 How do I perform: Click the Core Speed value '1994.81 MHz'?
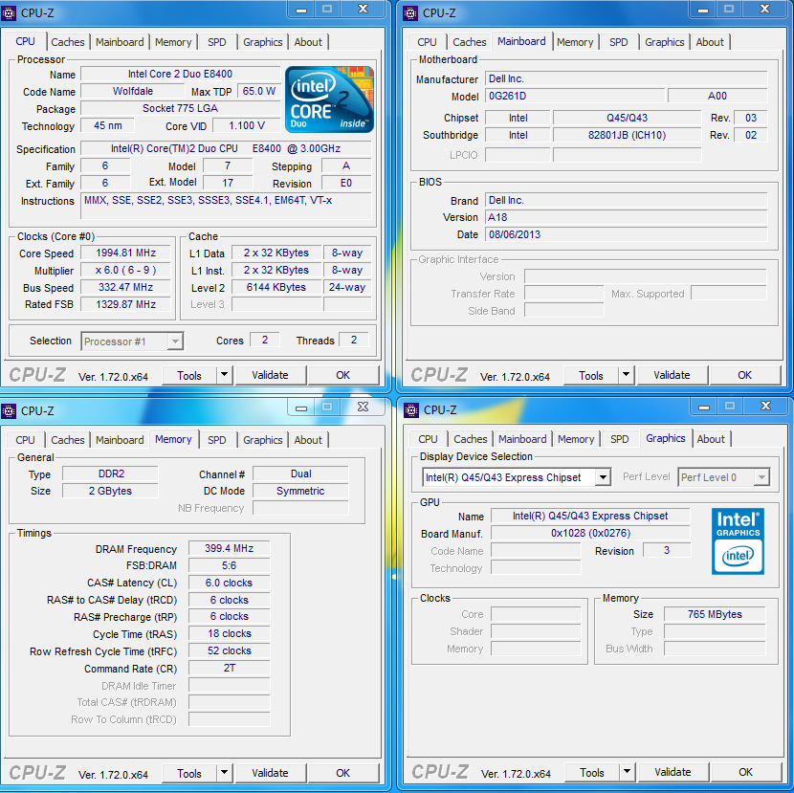(x=126, y=253)
